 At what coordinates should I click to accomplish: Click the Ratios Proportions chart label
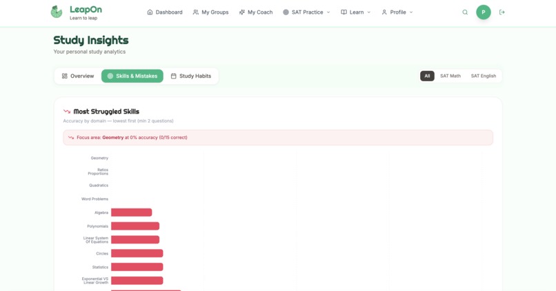click(98, 172)
